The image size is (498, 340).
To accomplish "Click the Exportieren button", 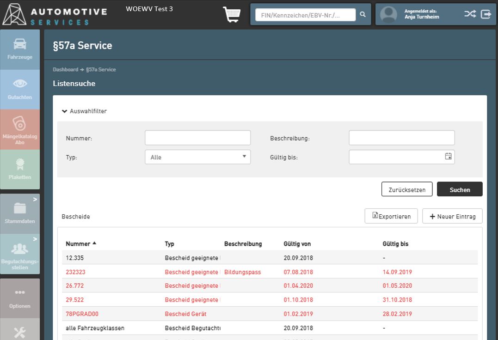I will click(x=391, y=216).
